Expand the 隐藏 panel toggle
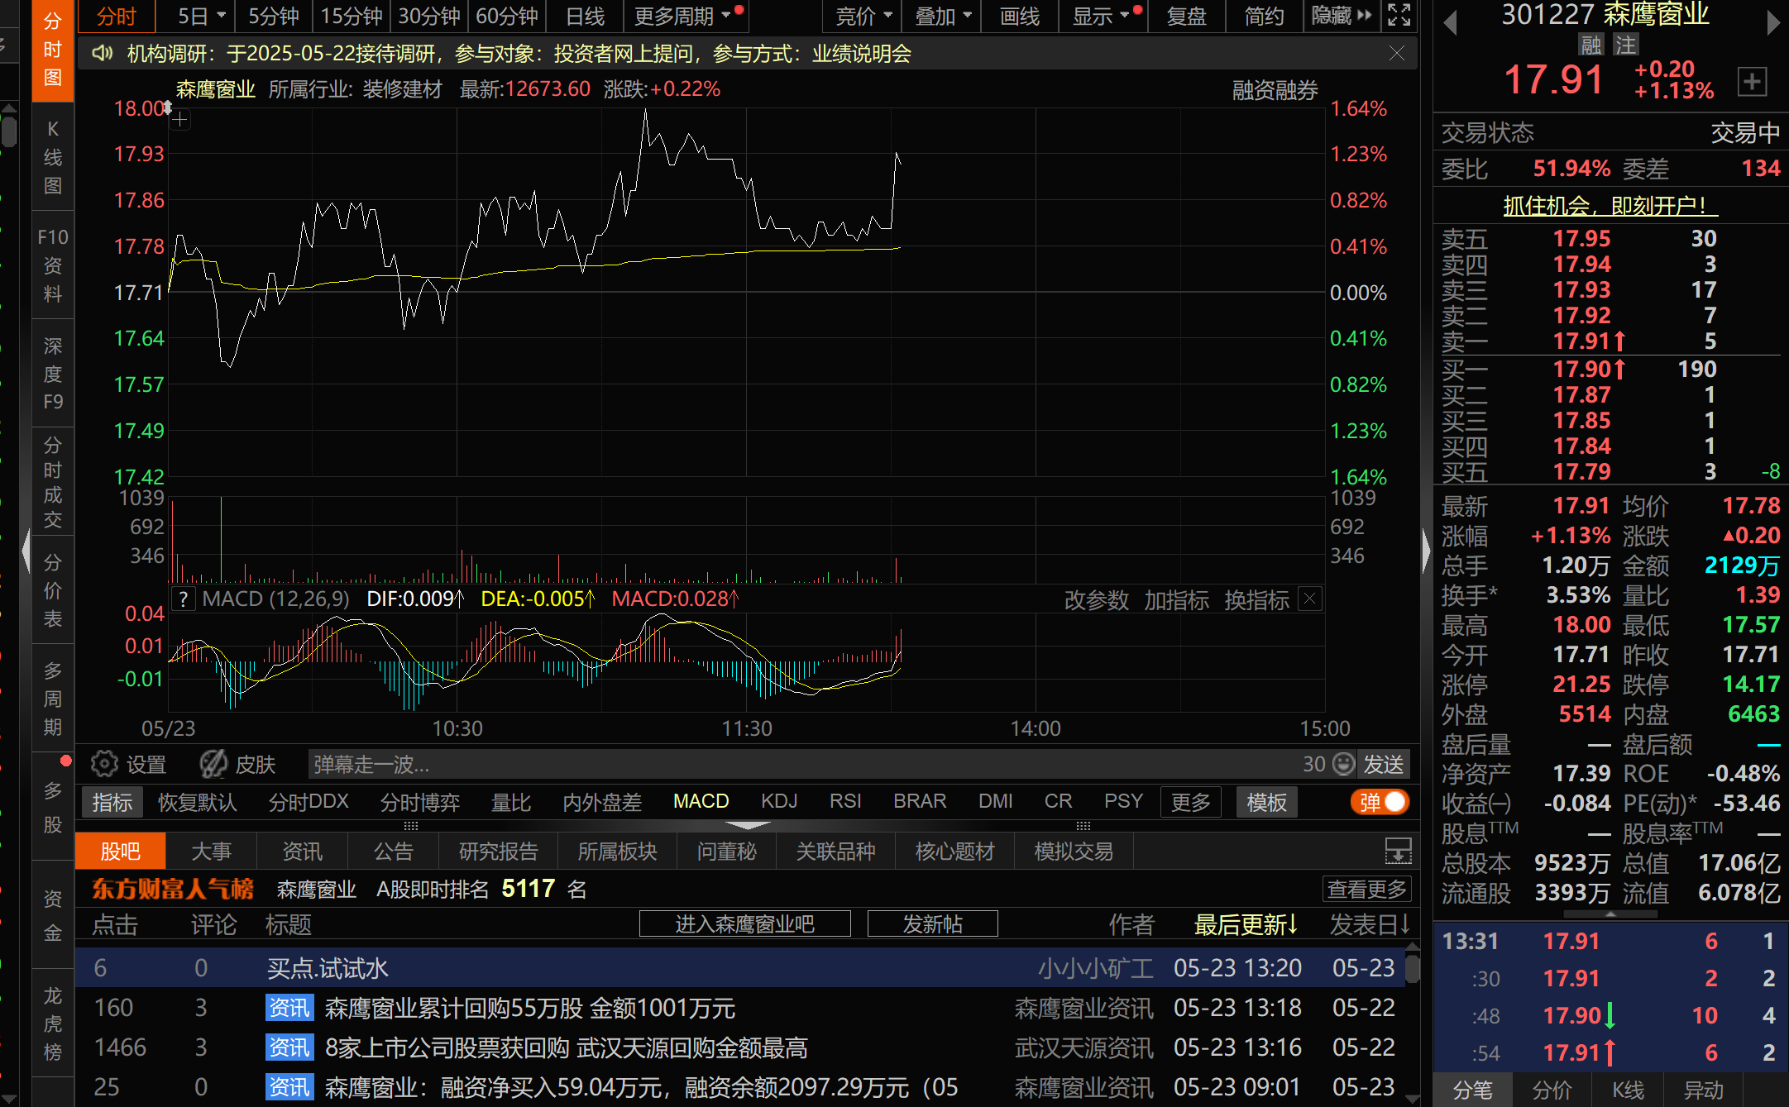The height and width of the screenshot is (1107, 1789). pyautogui.click(x=1342, y=16)
